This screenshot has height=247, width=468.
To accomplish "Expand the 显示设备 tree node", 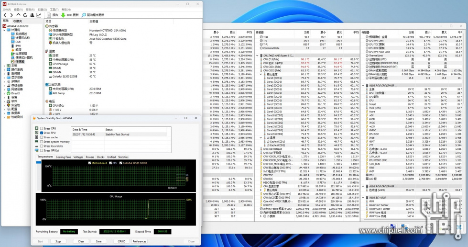I will [4, 77].
